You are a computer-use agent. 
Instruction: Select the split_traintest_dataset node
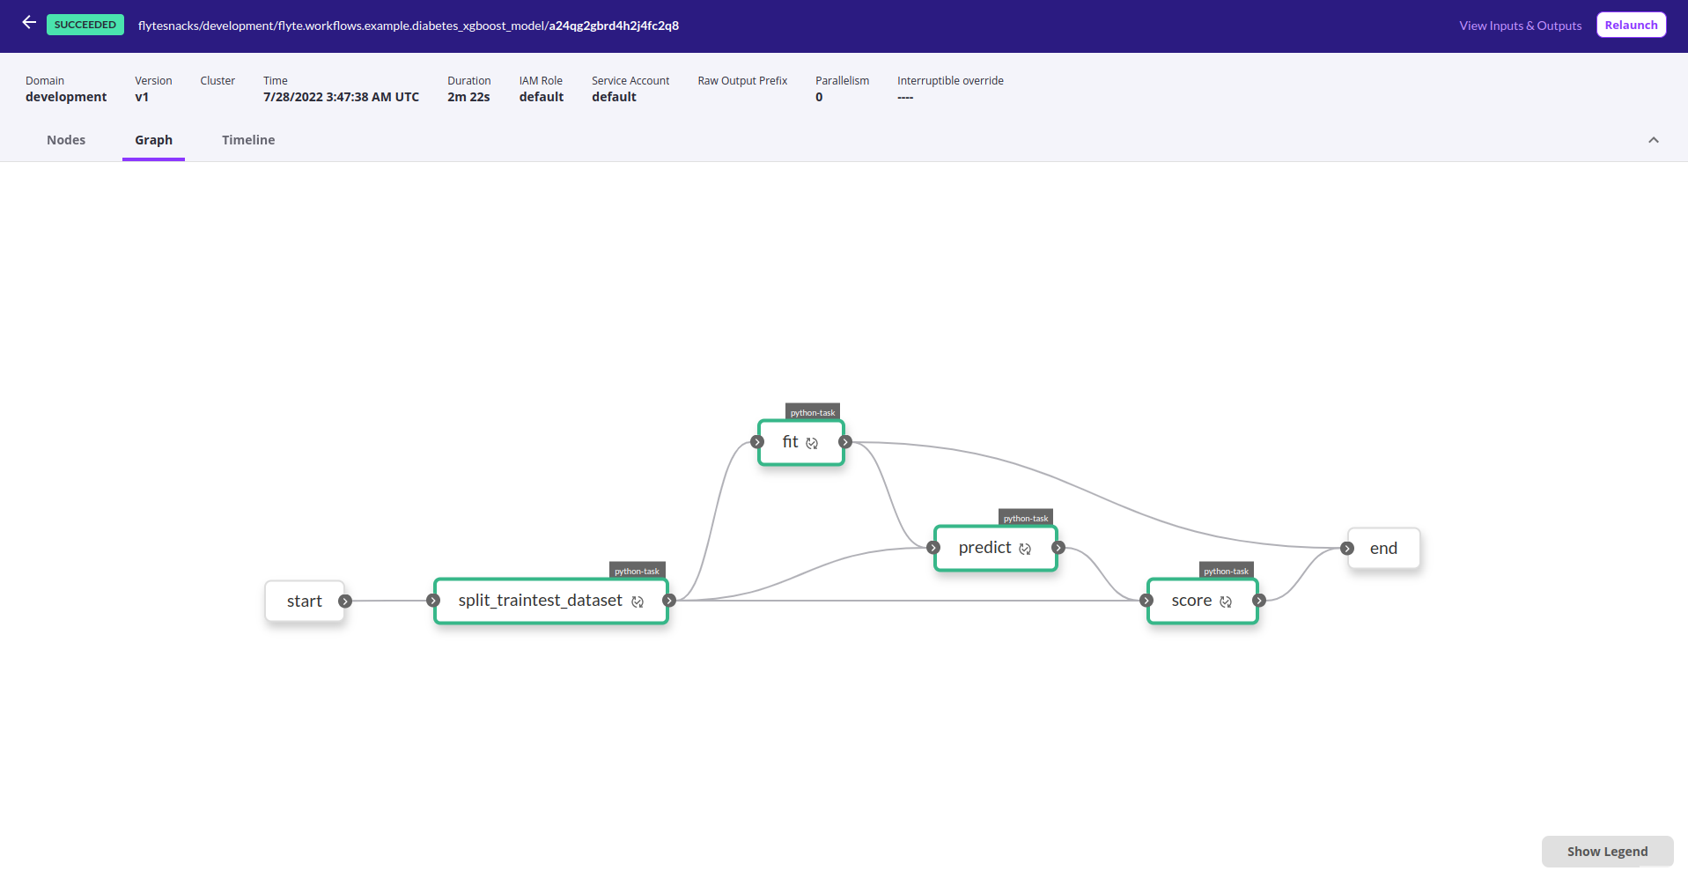point(539,601)
